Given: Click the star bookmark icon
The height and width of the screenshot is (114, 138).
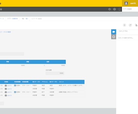Looking at the screenshot, I should 1,9.
